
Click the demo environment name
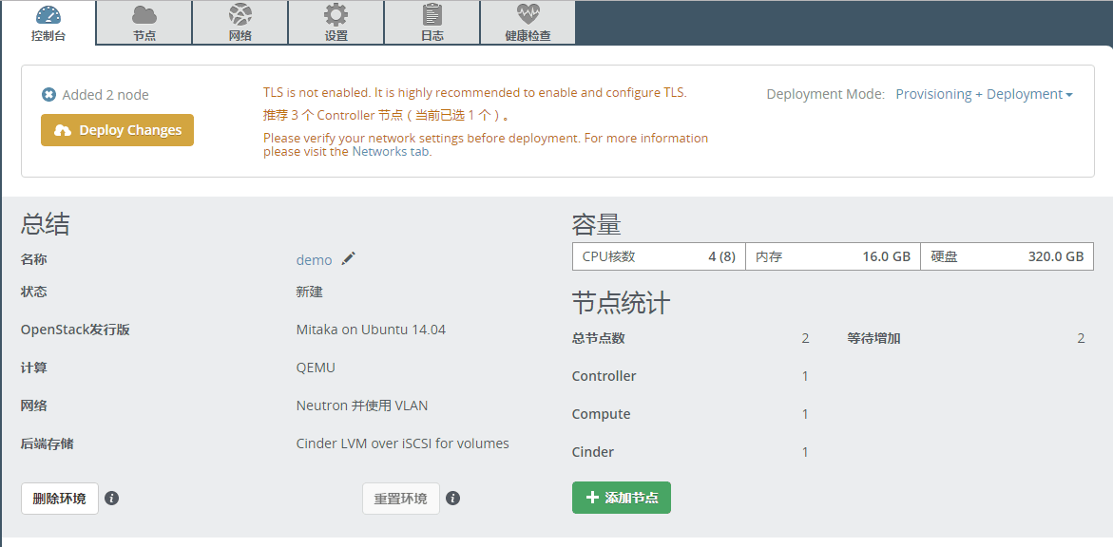click(x=314, y=259)
